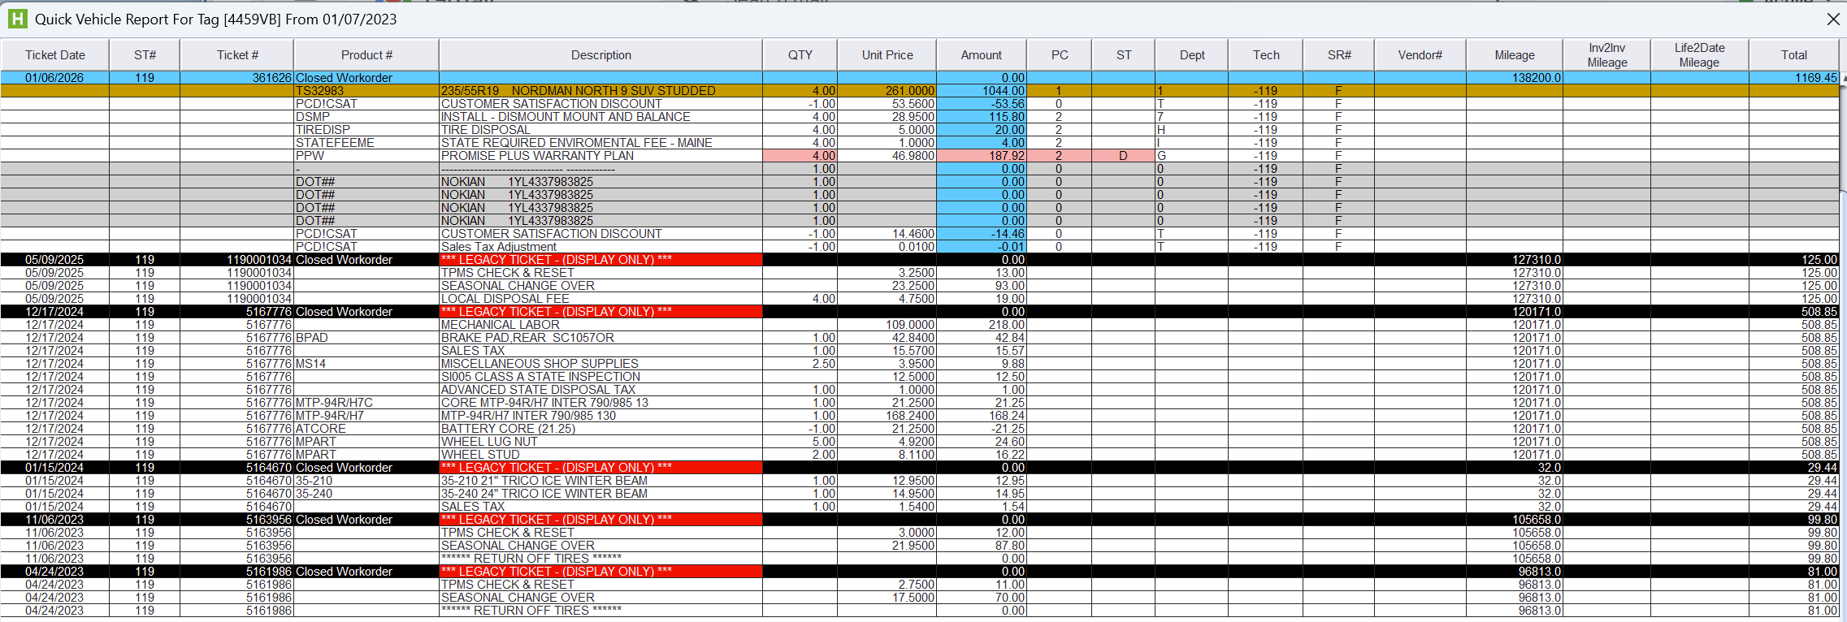Click the Amount column header
Image resolution: width=1847 pixels, height=622 pixels.
(x=981, y=55)
